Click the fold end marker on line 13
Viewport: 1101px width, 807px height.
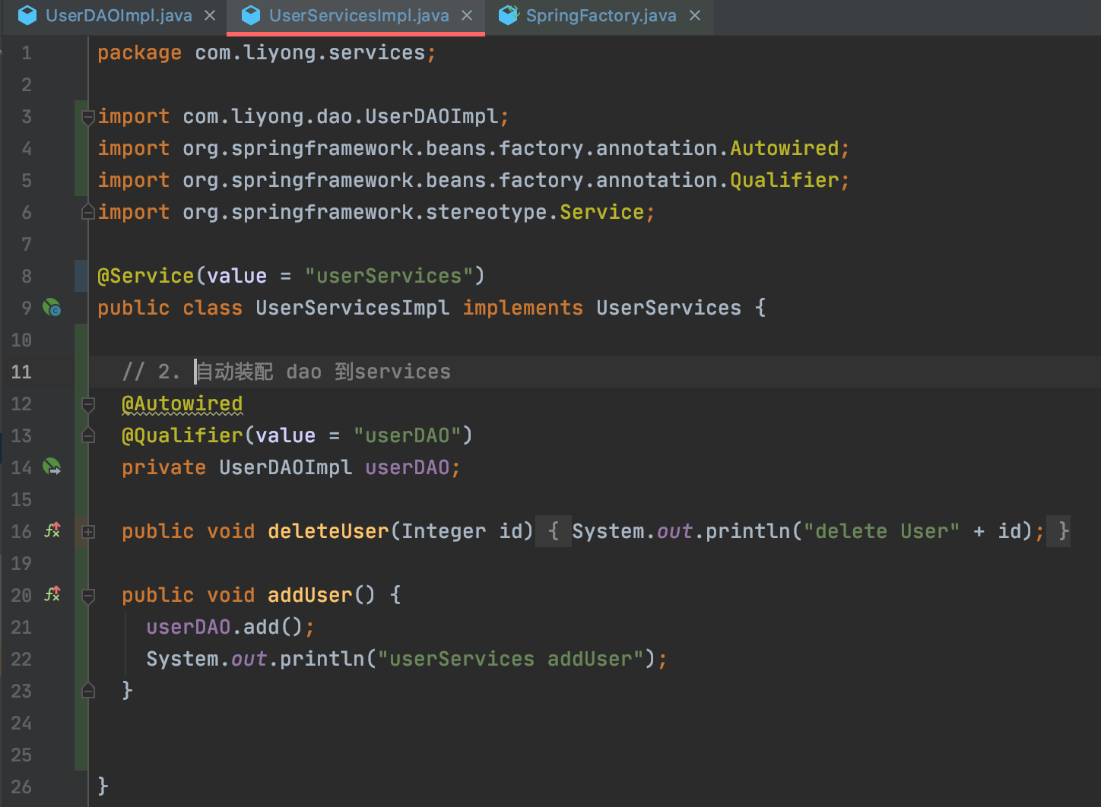coord(88,435)
